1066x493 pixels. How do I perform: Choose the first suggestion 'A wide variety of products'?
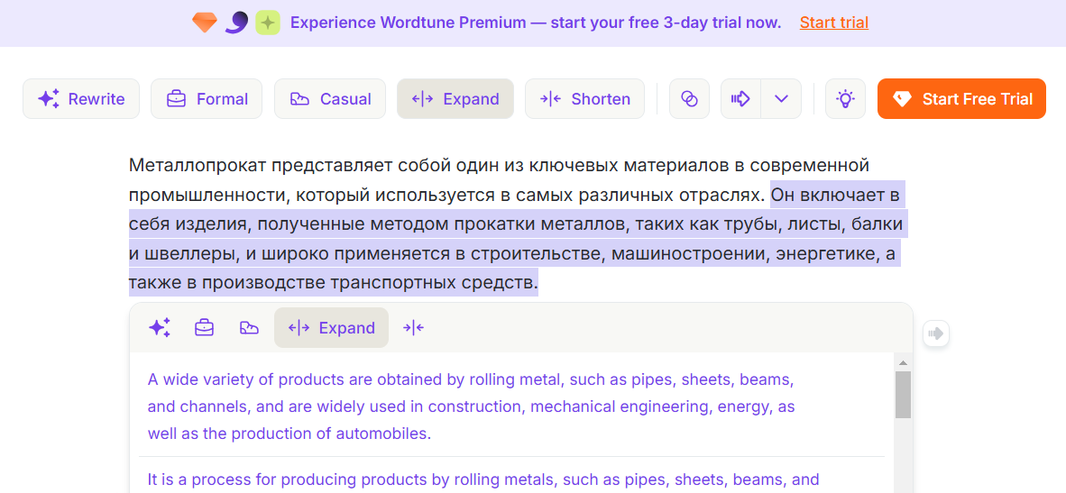(471, 406)
